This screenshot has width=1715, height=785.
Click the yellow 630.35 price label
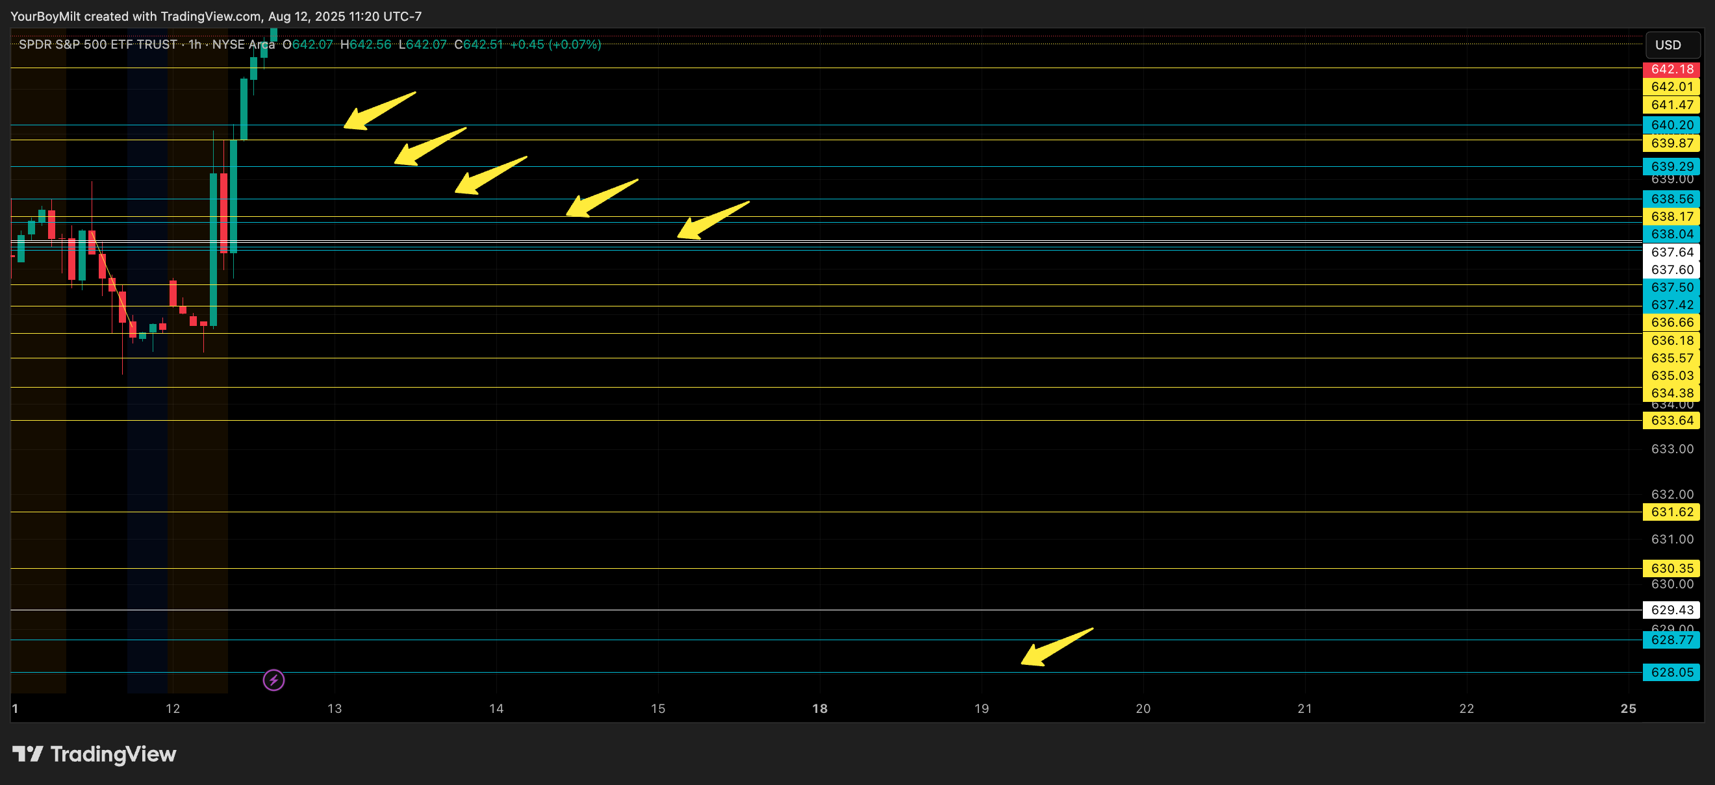(x=1671, y=568)
